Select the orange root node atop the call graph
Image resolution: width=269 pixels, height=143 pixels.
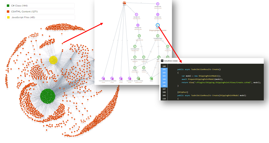(124, 3)
